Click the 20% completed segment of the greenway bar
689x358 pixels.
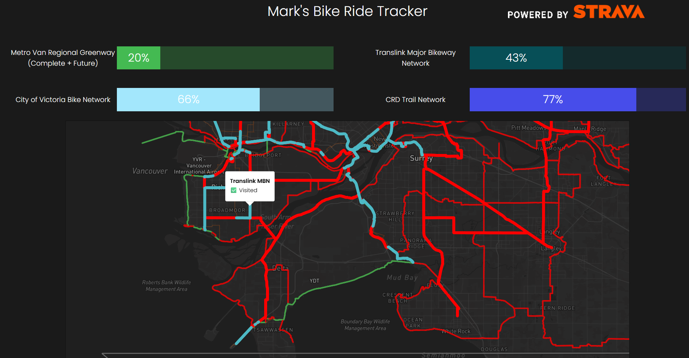tap(138, 58)
